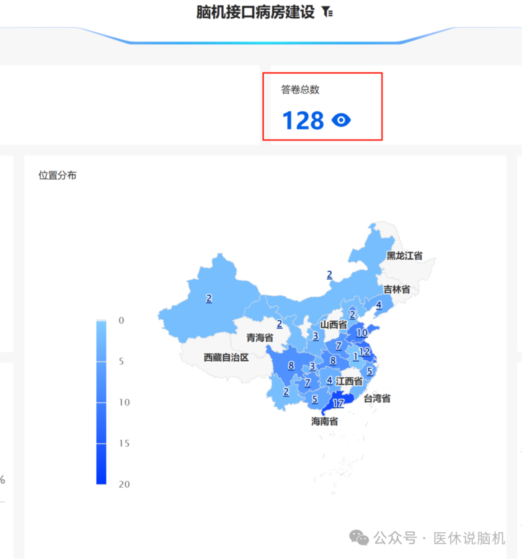Click the 海南省 label below Guangdong

[x=324, y=421]
